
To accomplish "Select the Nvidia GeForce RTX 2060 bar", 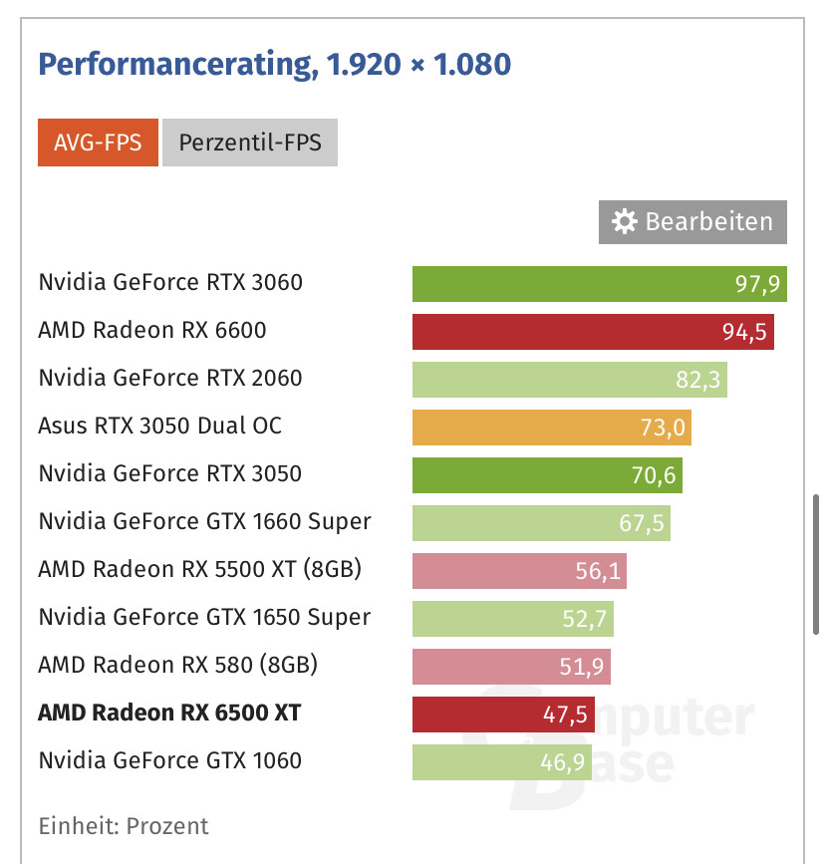I will 569,379.
